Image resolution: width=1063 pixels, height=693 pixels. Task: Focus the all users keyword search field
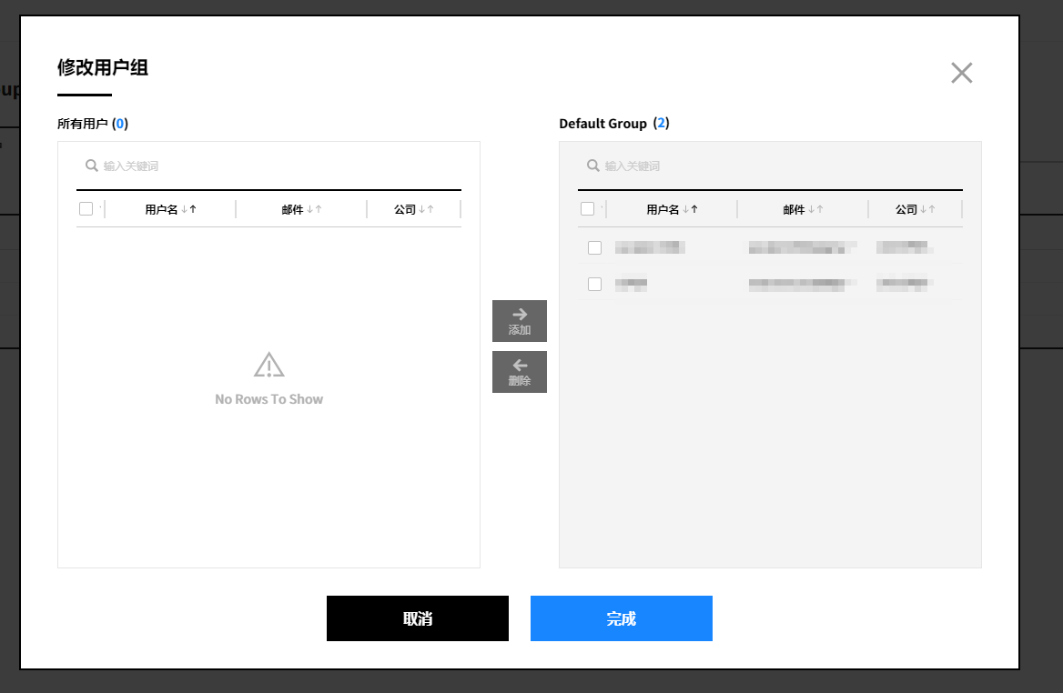pyautogui.click(x=273, y=166)
